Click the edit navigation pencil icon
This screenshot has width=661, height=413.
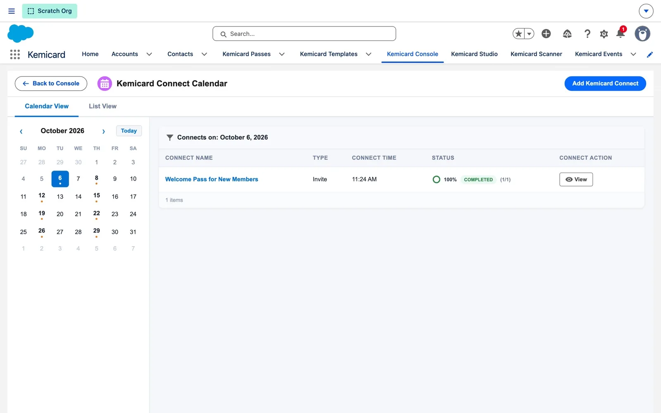click(650, 55)
